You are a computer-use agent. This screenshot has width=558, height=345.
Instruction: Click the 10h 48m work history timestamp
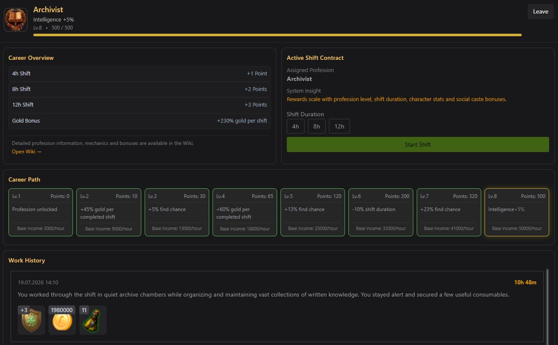click(525, 282)
